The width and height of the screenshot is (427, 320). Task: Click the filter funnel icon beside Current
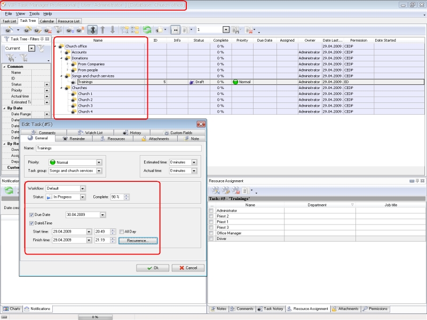click(41, 48)
